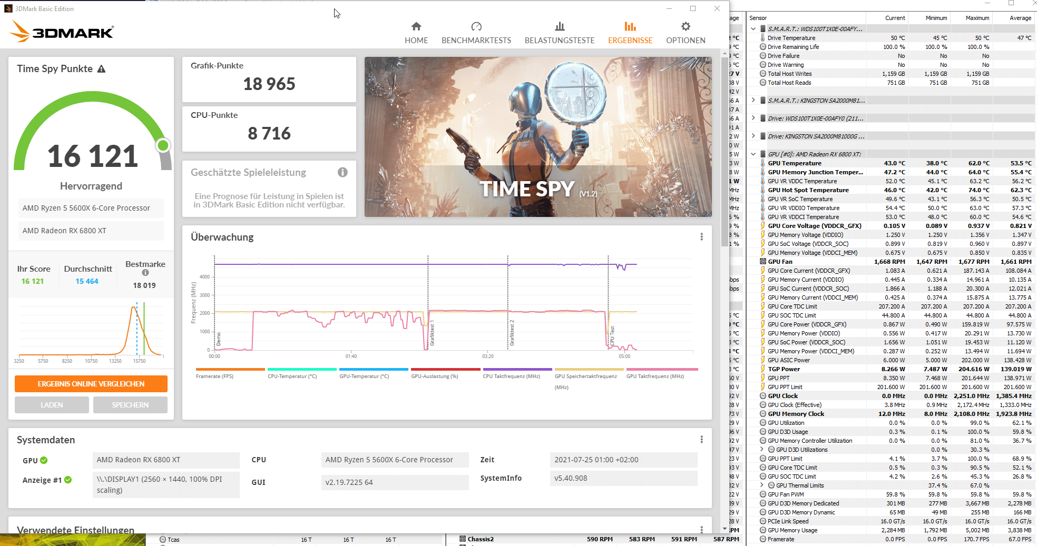Open the BELASTUNGSTESTE tab
Viewport: 1037px width, 546px height.
click(560, 33)
